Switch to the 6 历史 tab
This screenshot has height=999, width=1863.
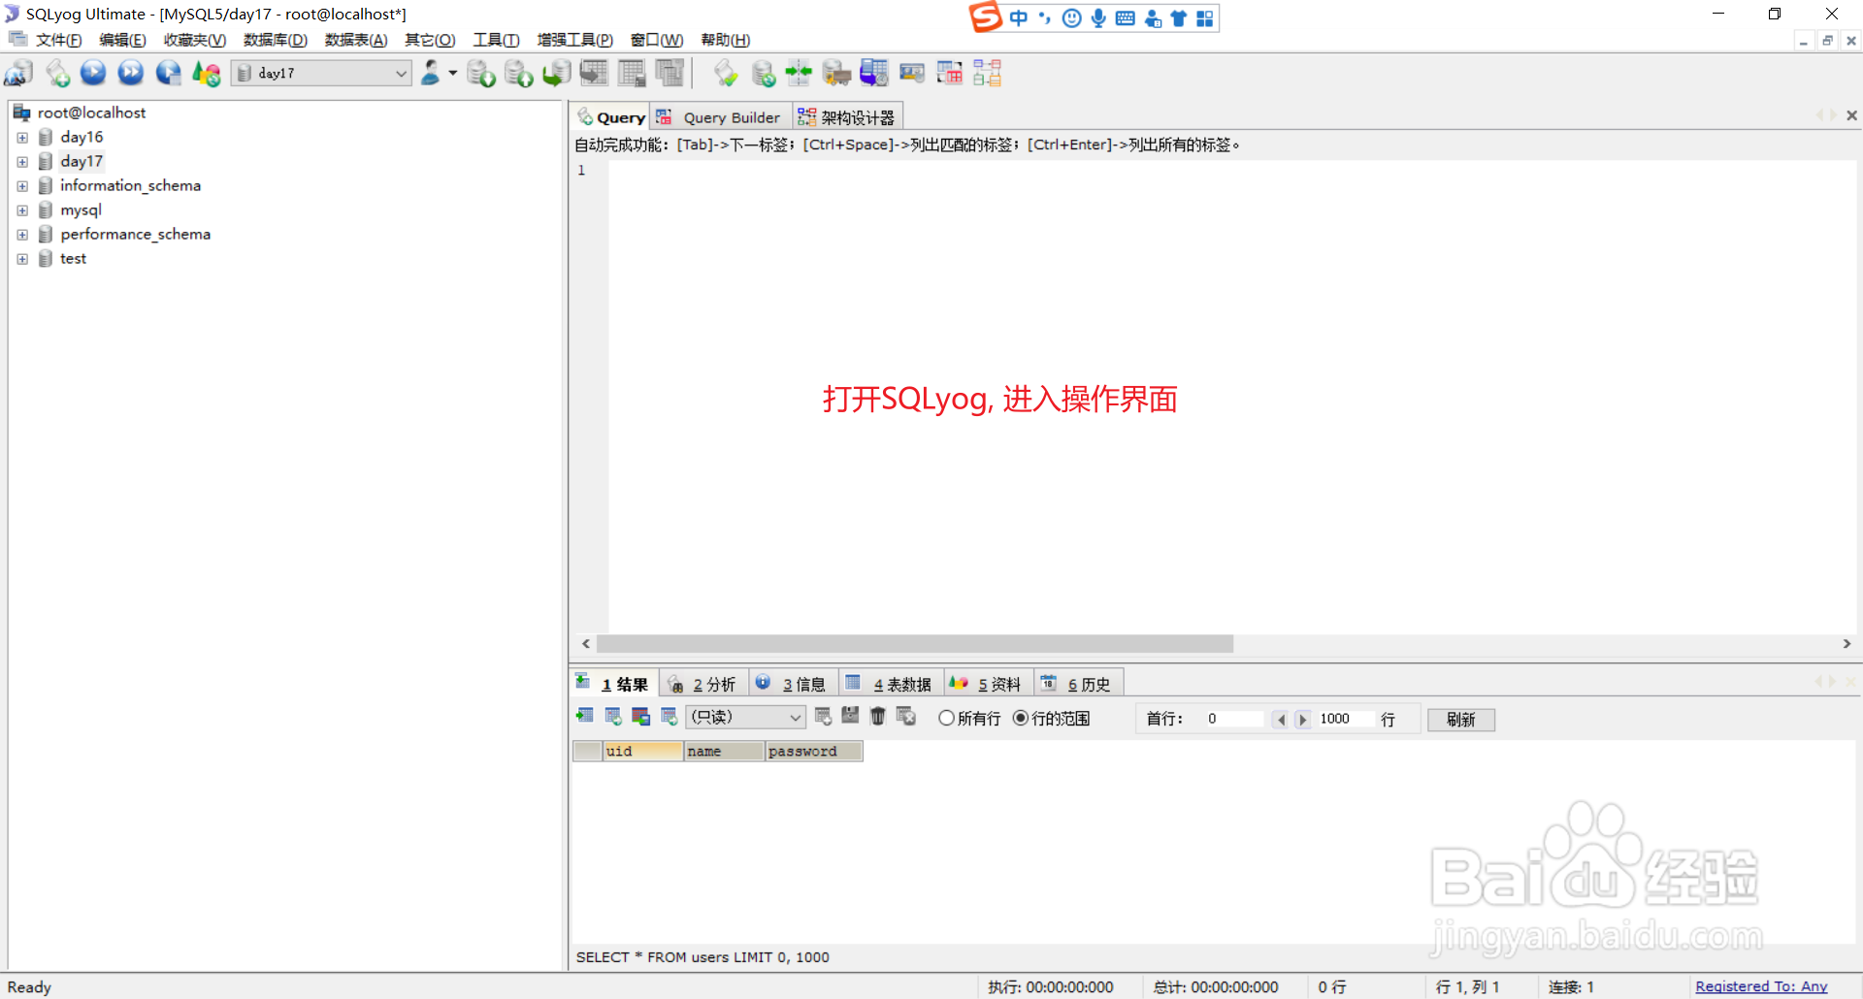pyautogui.click(x=1078, y=684)
